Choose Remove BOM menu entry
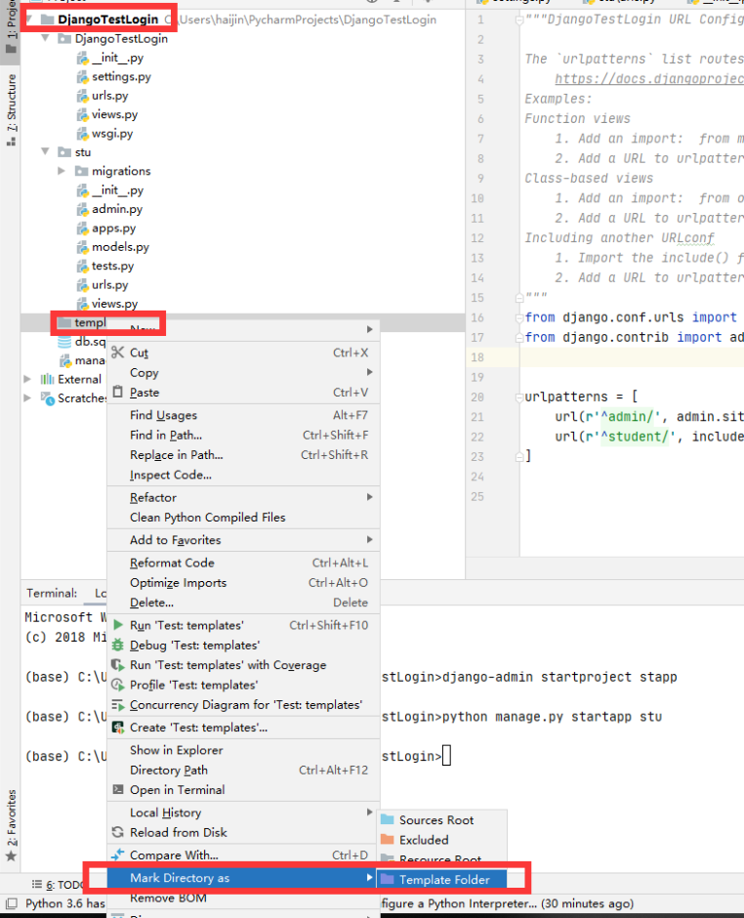This screenshot has height=918, width=744. pos(243,898)
